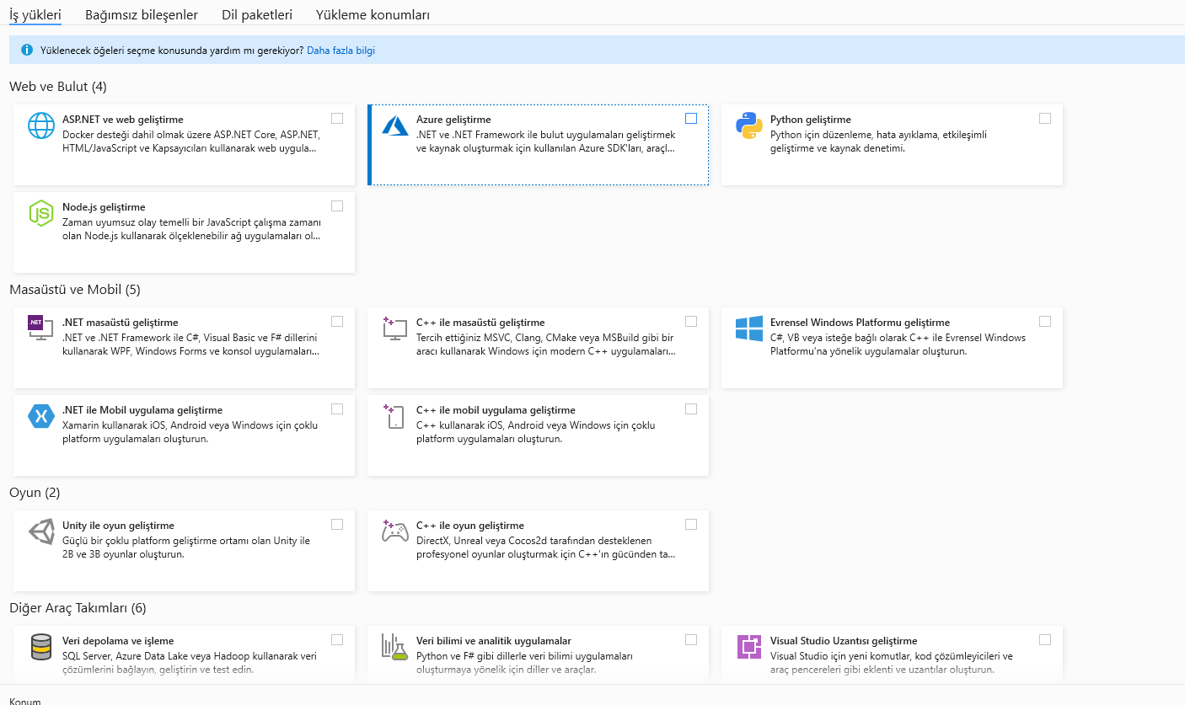Screen dimensions: 1185x705
Task: Check the C++ ile oyun geliştirme box
Action: 691,525
